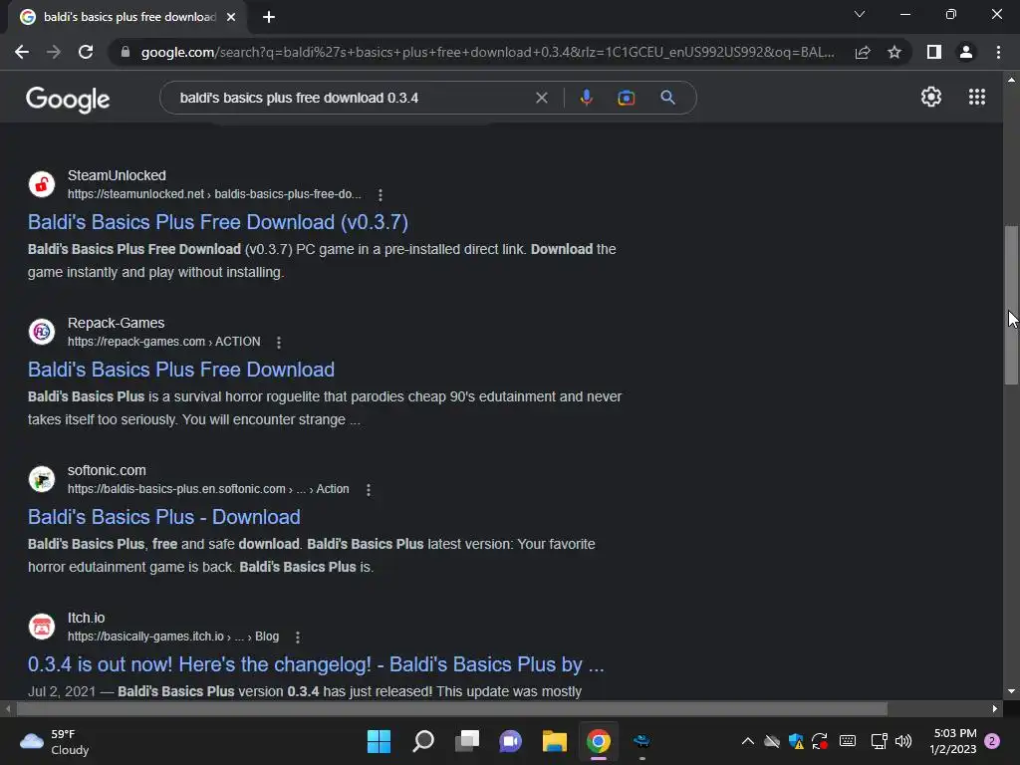This screenshot has width=1020, height=765.
Task: Open Chrome's three-dot menu
Action: (x=998, y=52)
